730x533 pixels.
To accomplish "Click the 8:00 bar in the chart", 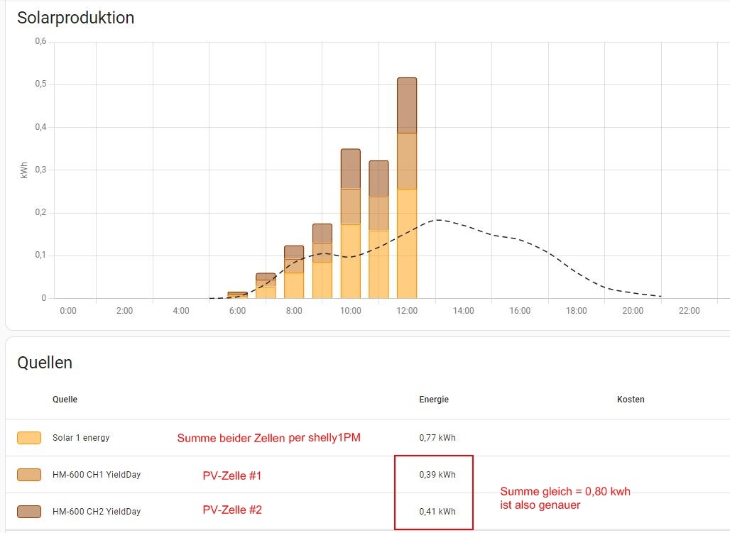I will pyautogui.click(x=294, y=273).
